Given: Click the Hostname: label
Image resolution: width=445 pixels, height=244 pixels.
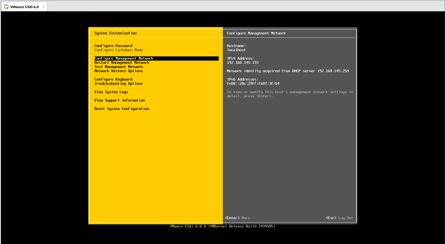Looking at the screenshot, I should [236, 46].
